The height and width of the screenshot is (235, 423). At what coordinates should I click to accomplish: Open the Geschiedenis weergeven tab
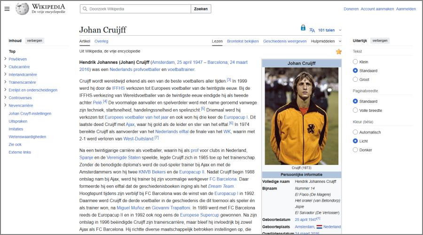pos(285,41)
